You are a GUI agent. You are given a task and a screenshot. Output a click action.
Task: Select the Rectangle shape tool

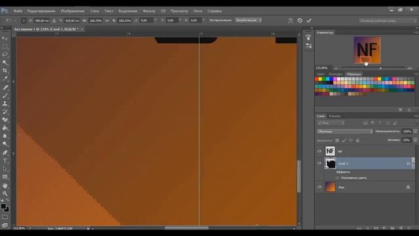[5, 177]
